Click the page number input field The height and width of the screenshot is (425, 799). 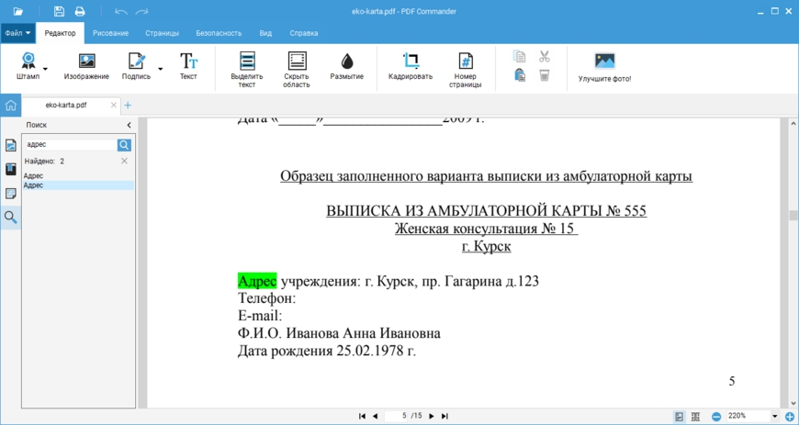[399, 416]
